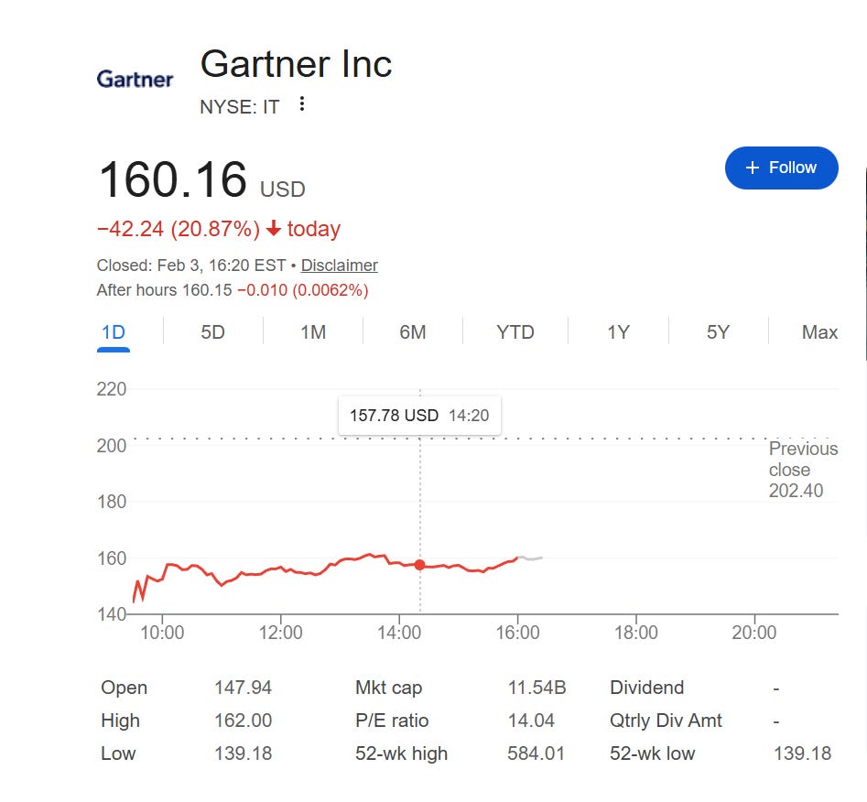Click the 52-wk low label
The height and width of the screenshot is (802, 867).
click(x=652, y=753)
